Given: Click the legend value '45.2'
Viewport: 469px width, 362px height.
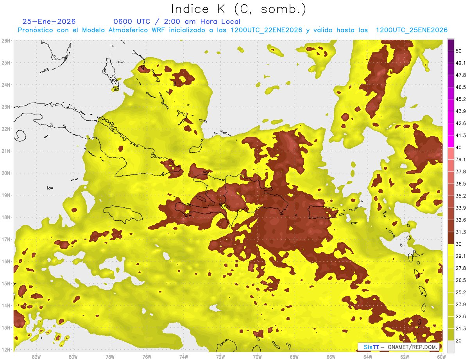Looking at the screenshot, I should pos(461,99).
